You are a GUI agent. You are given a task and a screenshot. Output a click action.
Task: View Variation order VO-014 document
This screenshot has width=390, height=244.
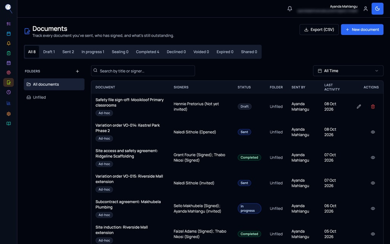click(x=373, y=132)
